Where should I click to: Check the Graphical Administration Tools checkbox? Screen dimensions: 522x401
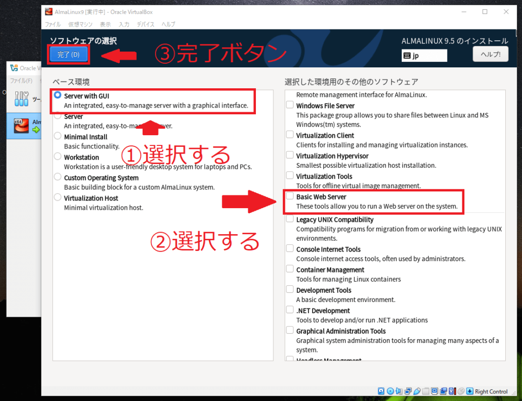tap(290, 331)
